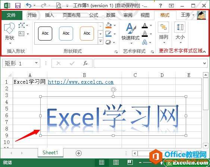Click the Ribbon Display Options icon

point(171,6)
